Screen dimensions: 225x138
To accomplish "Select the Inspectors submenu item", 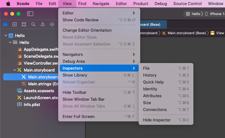I will pyautogui.click(x=99, y=68).
